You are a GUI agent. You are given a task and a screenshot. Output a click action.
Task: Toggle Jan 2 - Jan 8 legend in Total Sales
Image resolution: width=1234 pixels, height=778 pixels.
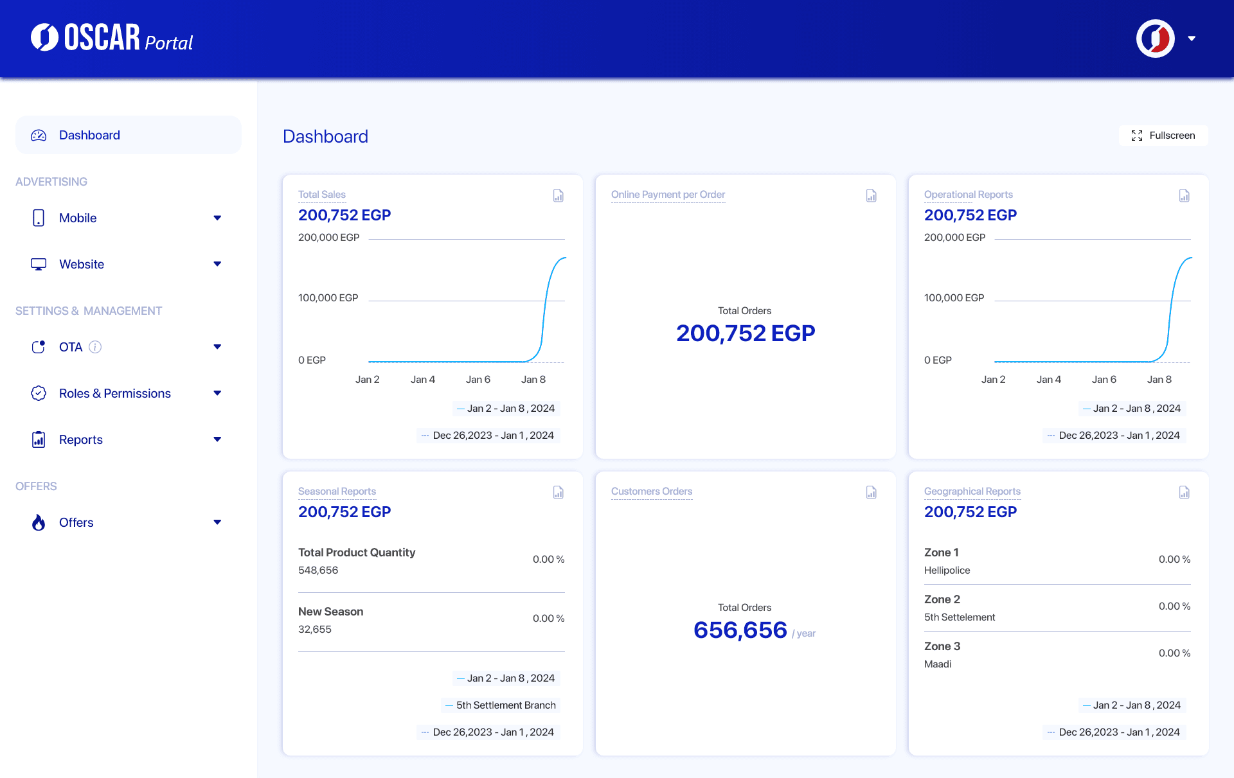coord(506,408)
